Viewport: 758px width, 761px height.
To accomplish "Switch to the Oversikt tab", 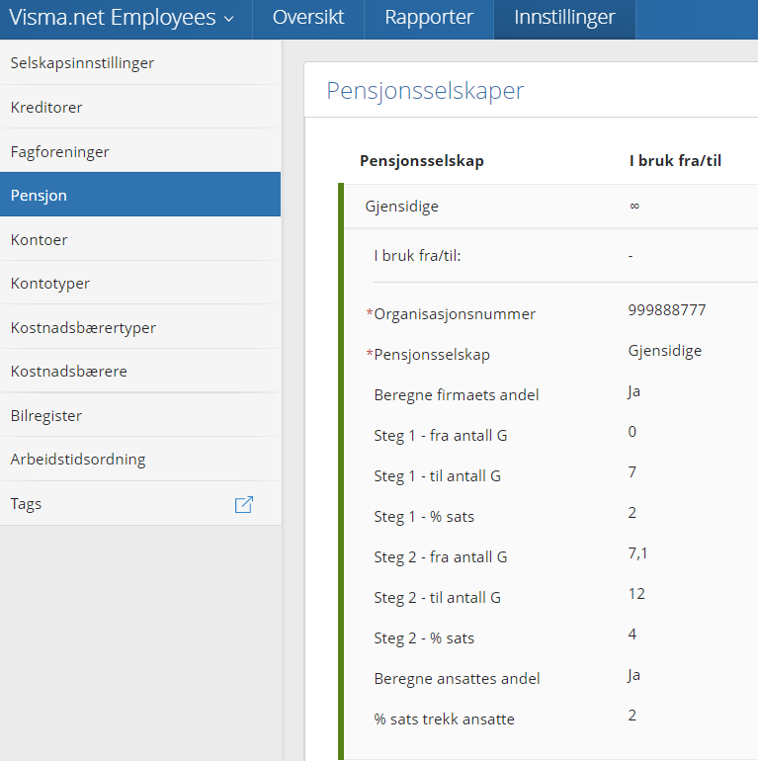I will tap(308, 19).
